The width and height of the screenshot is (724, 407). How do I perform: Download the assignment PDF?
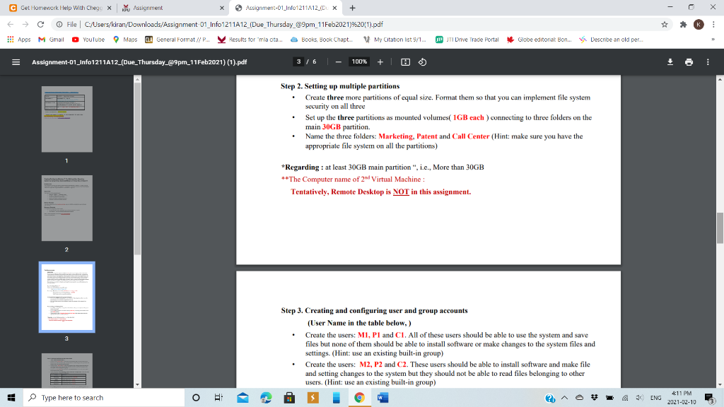670,61
